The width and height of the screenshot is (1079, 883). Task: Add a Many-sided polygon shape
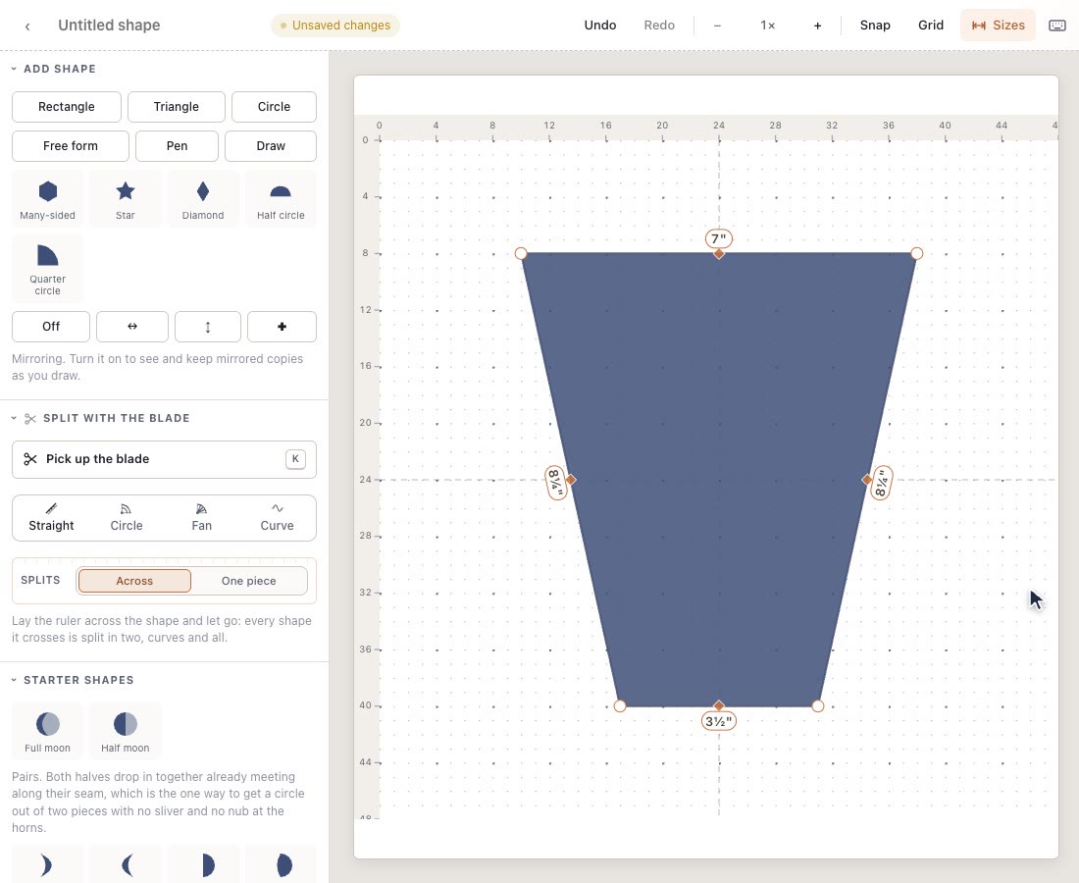point(47,199)
